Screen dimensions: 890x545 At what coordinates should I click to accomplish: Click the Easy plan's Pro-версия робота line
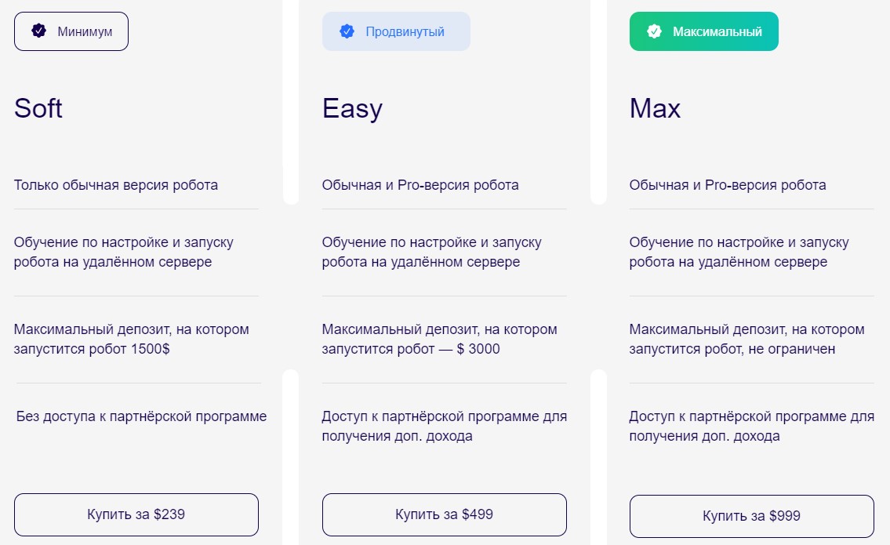(x=420, y=185)
